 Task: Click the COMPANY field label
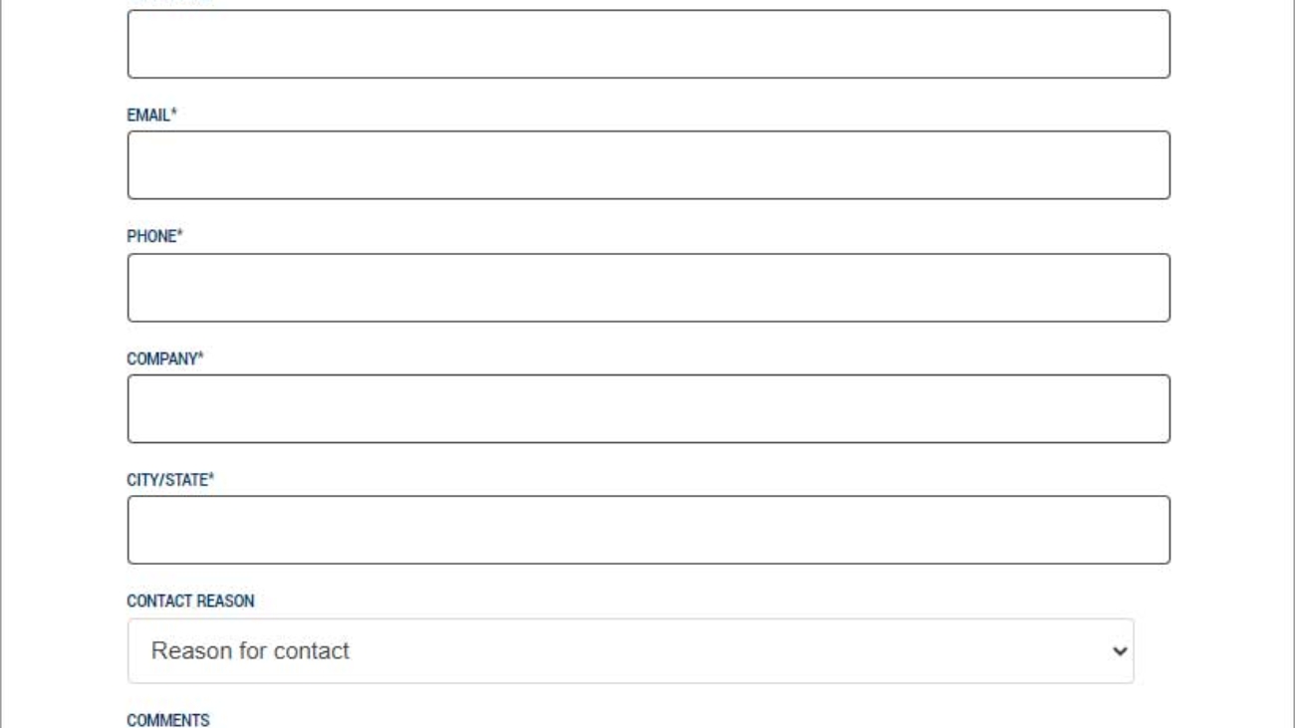click(x=161, y=359)
